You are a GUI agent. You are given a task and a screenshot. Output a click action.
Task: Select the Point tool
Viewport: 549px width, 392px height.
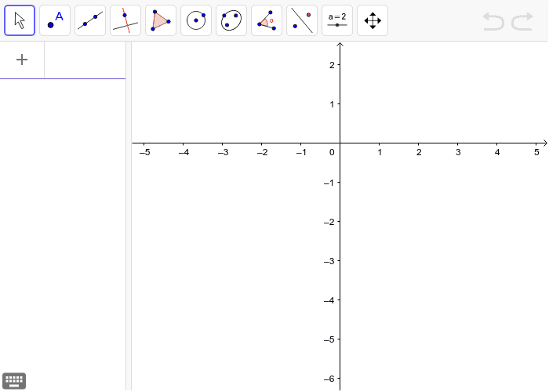coord(55,20)
